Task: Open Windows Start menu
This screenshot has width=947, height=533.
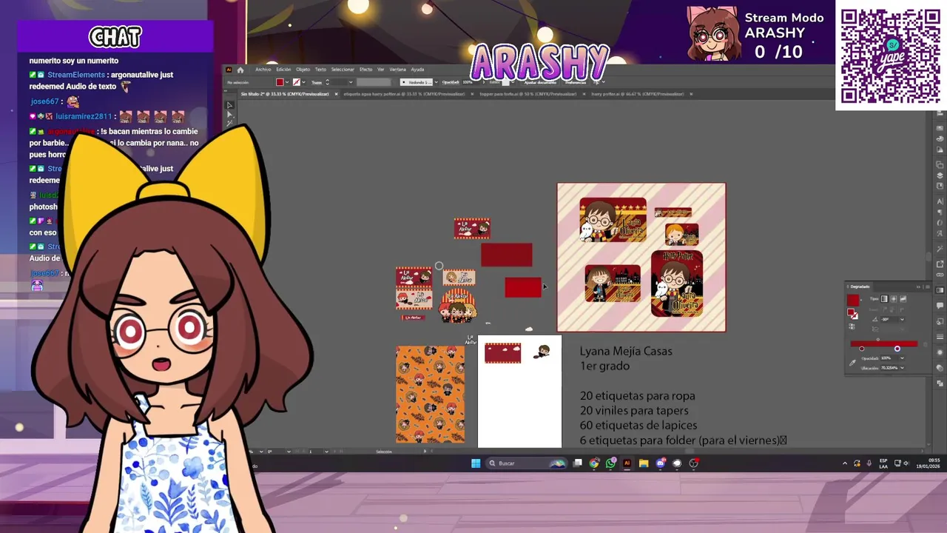Action: (476, 463)
